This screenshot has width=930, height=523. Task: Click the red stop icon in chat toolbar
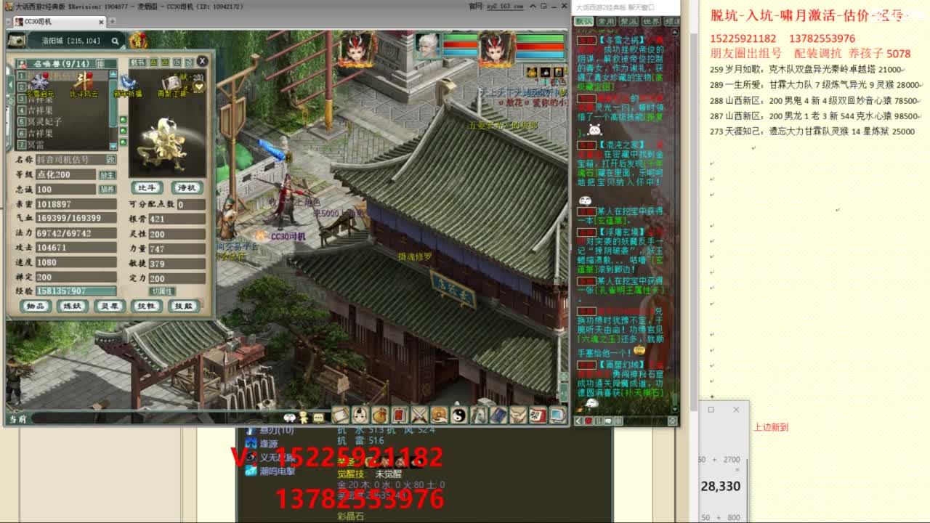tap(589, 421)
